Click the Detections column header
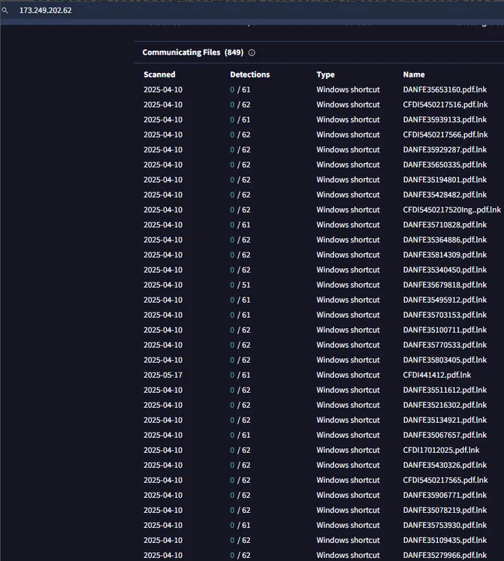 [249, 74]
